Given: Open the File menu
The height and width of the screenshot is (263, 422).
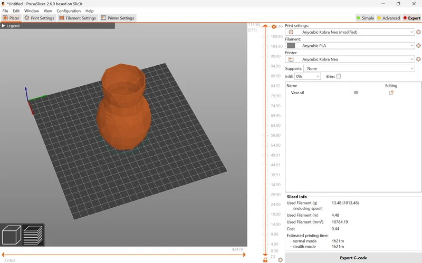Looking at the screenshot, I should 5,11.
